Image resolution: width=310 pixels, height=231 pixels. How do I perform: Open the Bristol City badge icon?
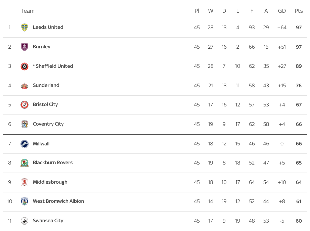coord(25,105)
